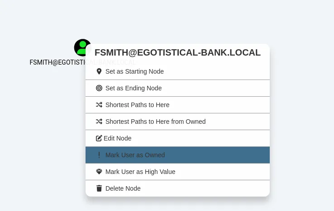
Task: Click the context menu header FSMITH@EGOTISTICAL-BANK.LOCAL
Action: pos(177,52)
